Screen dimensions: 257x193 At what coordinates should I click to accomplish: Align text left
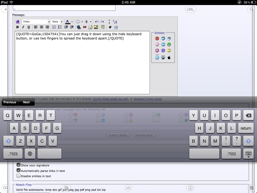[36, 27]
